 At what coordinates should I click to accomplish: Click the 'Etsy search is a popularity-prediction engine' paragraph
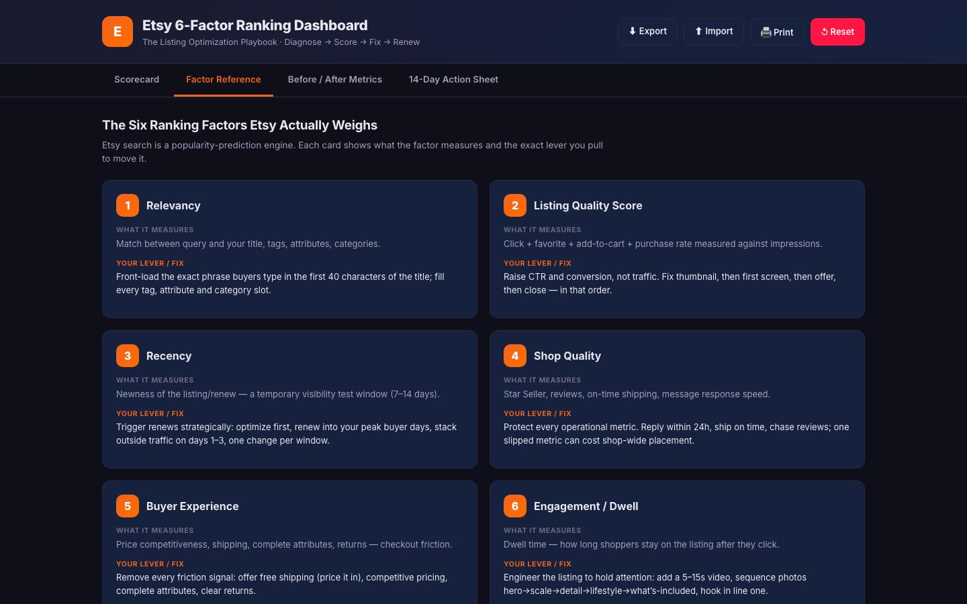coord(353,152)
